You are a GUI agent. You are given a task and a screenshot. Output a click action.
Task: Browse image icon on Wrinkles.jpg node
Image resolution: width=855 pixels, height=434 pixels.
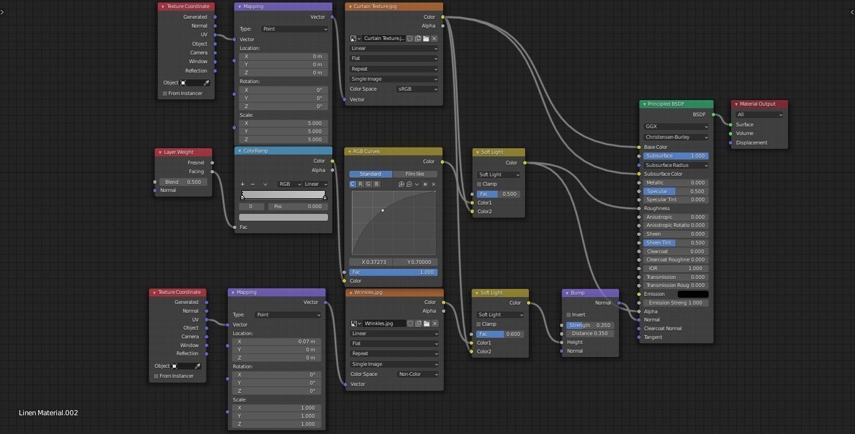coord(355,324)
